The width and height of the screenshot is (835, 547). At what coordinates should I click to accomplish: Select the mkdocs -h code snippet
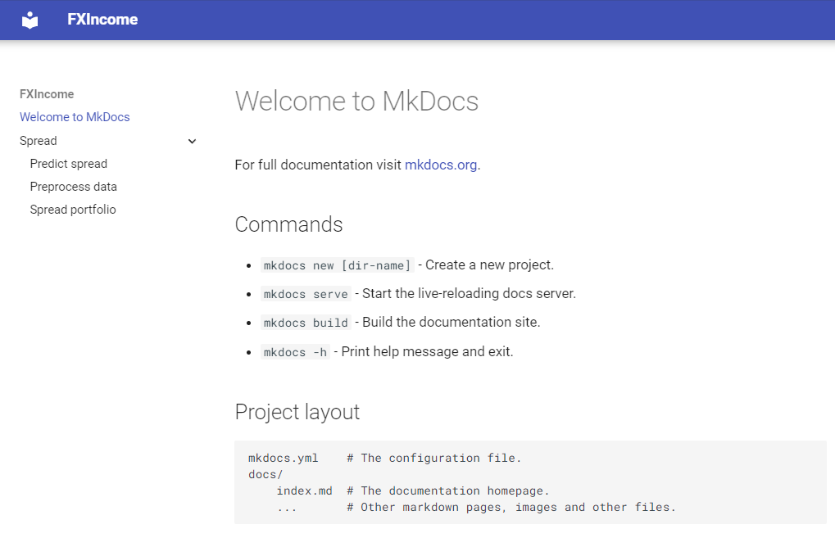295,351
